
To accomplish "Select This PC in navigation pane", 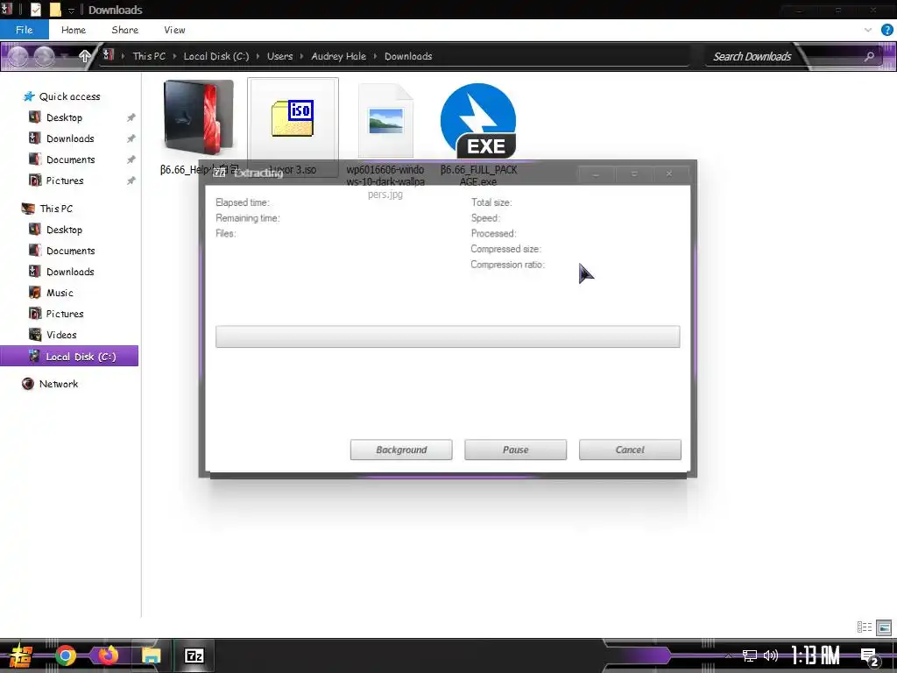I will 55,209.
